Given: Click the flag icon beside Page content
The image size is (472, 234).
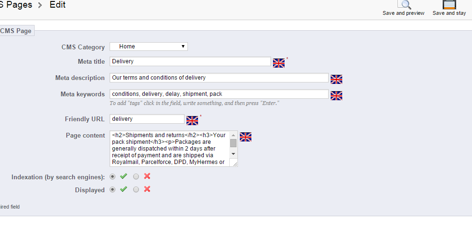Looking at the screenshot, I should (x=246, y=137).
